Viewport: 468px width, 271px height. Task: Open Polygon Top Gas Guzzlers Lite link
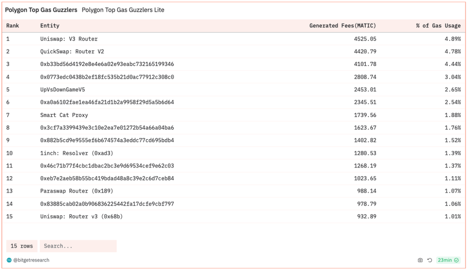[x=123, y=10]
